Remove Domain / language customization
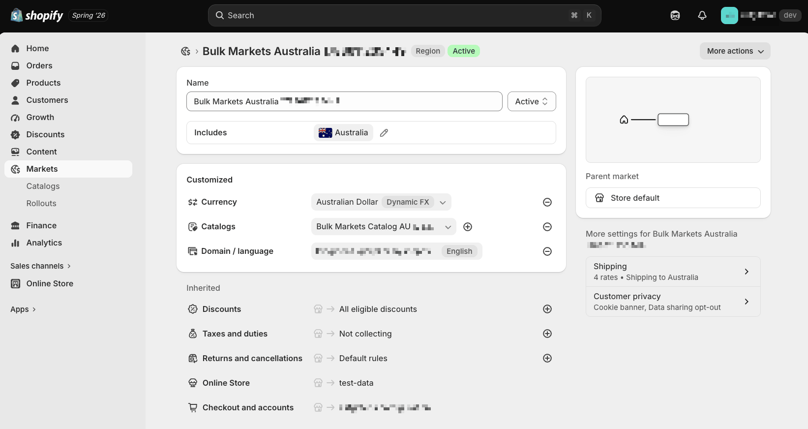 [x=547, y=251]
